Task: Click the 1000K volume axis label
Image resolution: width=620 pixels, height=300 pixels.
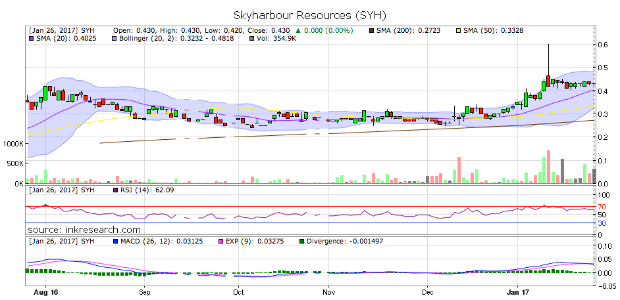Action: click(x=13, y=144)
